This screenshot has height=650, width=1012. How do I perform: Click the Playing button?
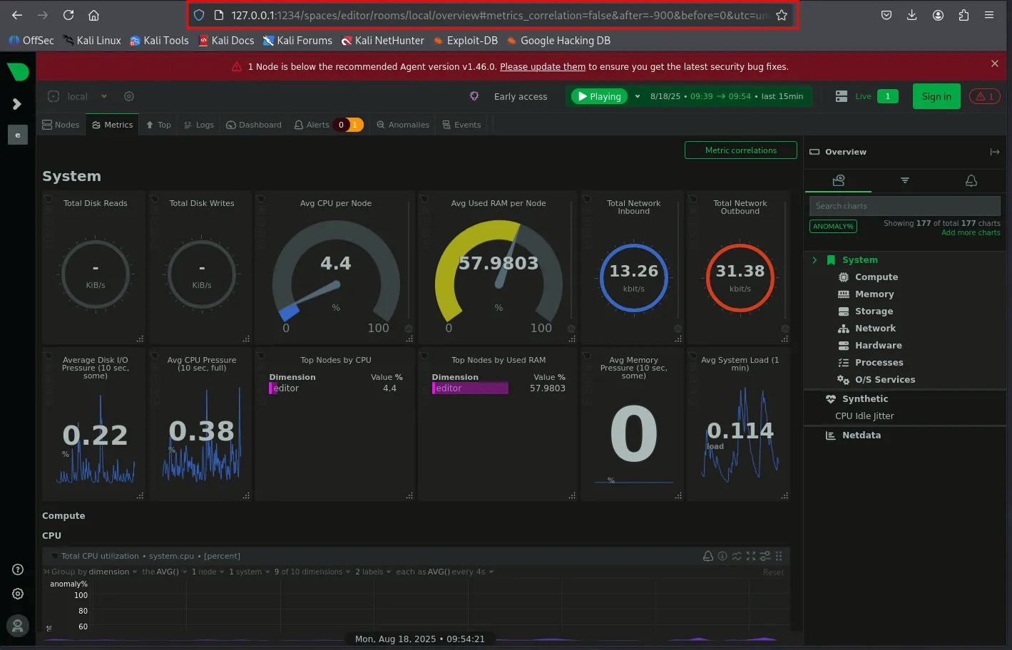pyautogui.click(x=599, y=96)
